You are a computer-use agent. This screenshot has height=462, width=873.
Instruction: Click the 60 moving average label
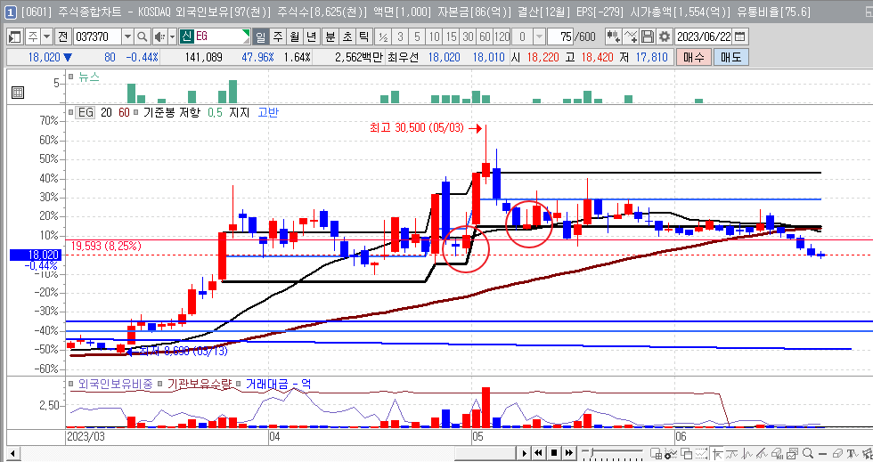click(x=124, y=112)
